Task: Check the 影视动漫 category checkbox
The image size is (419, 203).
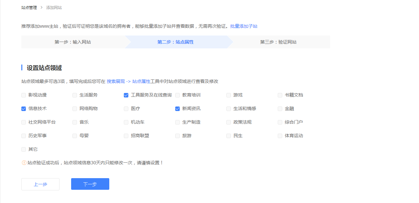Action: pos(23,95)
